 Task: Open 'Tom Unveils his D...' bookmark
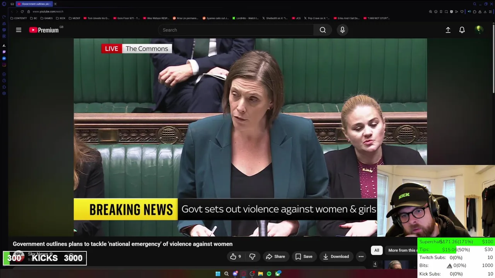point(97,18)
